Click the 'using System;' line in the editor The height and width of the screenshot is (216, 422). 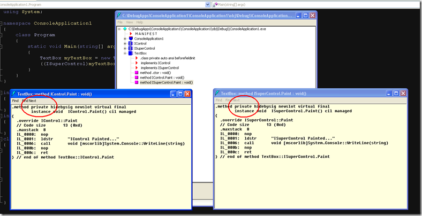click(x=23, y=12)
